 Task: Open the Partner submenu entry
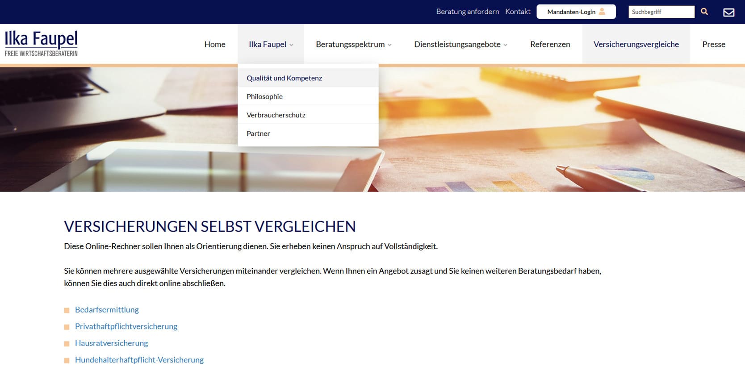(x=258, y=133)
